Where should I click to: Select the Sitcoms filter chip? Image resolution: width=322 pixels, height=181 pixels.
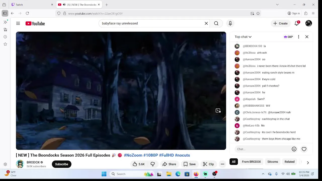273,162
